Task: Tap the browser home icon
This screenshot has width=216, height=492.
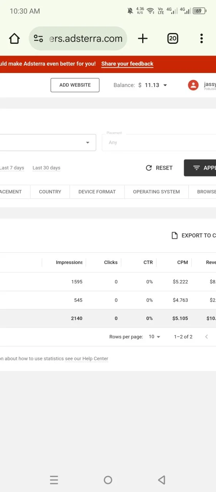Action: (x=14, y=38)
